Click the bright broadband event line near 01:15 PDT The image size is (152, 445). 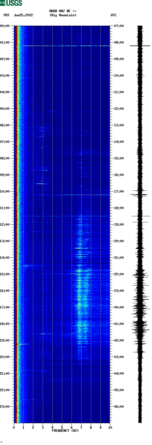tap(66, 46)
